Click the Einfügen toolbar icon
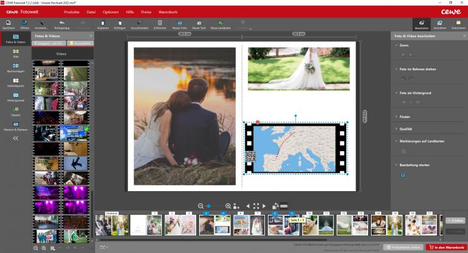Screen dimensions: 468x253 click(120, 24)
